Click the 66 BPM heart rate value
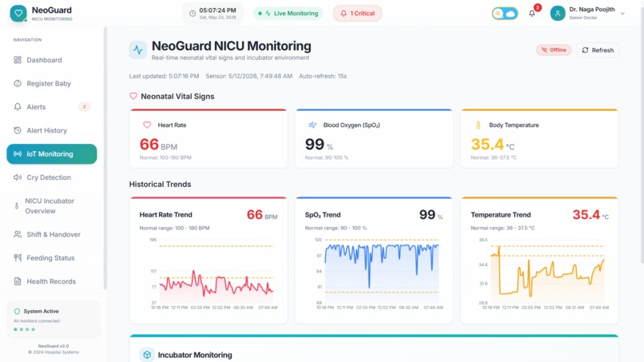 tap(158, 145)
